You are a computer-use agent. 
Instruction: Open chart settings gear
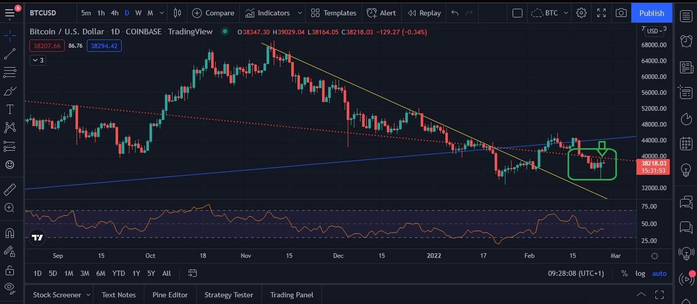pyautogui.click(x=581, y=13)
